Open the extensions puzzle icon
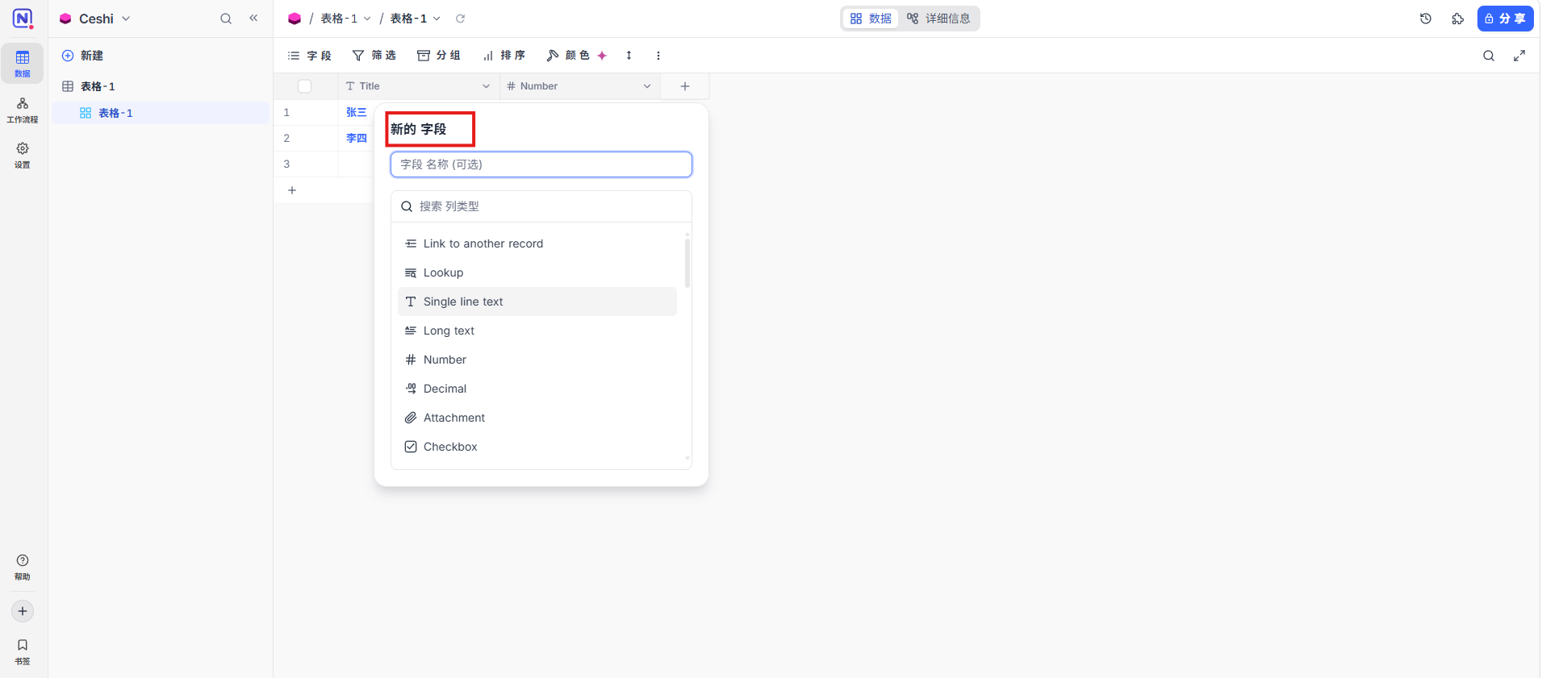Image resolution: width=1542 pixels, height=678 pixels. coord(1457,19)
